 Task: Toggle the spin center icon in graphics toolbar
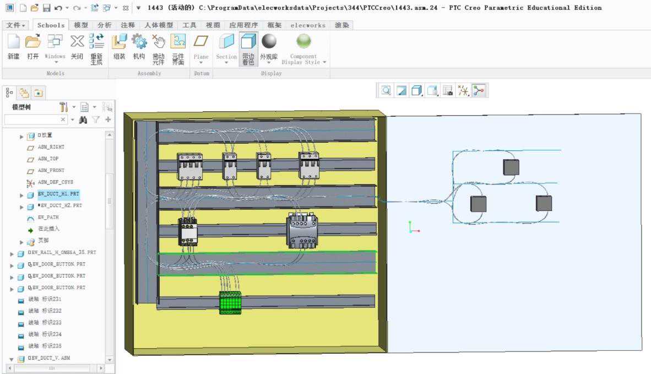pos(479,91)
